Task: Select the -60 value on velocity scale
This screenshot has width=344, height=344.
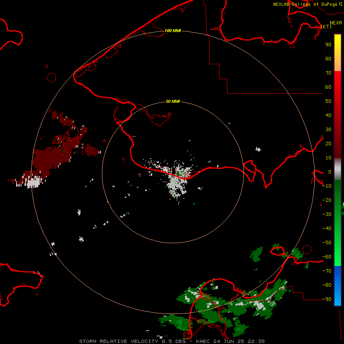Action: (327, 257)
